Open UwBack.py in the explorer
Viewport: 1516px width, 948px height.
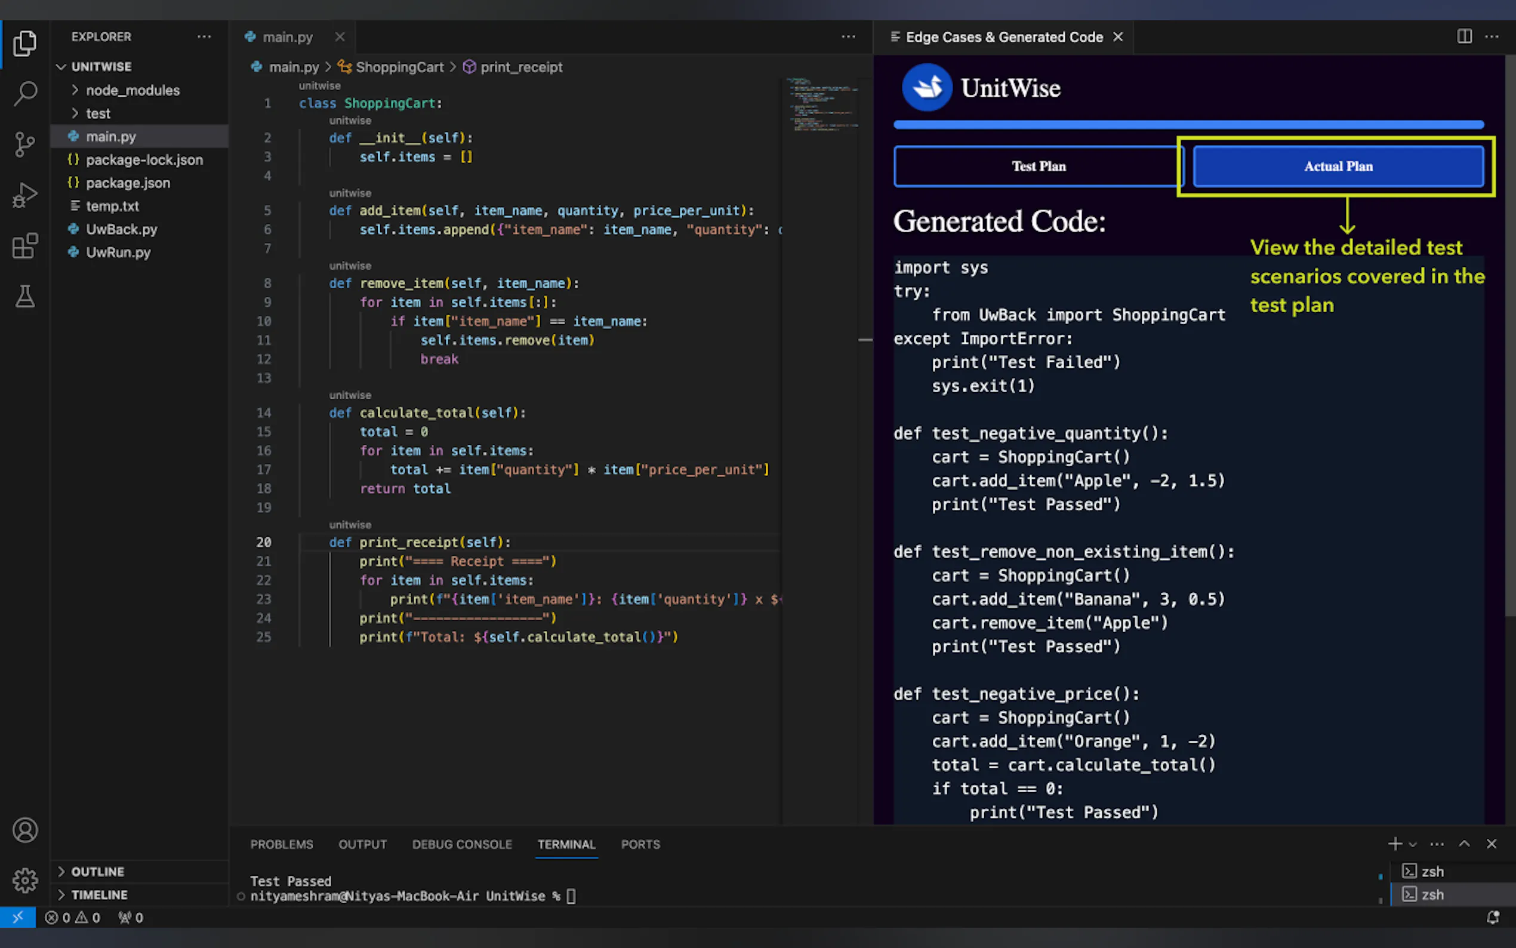(x=122, y=229)
